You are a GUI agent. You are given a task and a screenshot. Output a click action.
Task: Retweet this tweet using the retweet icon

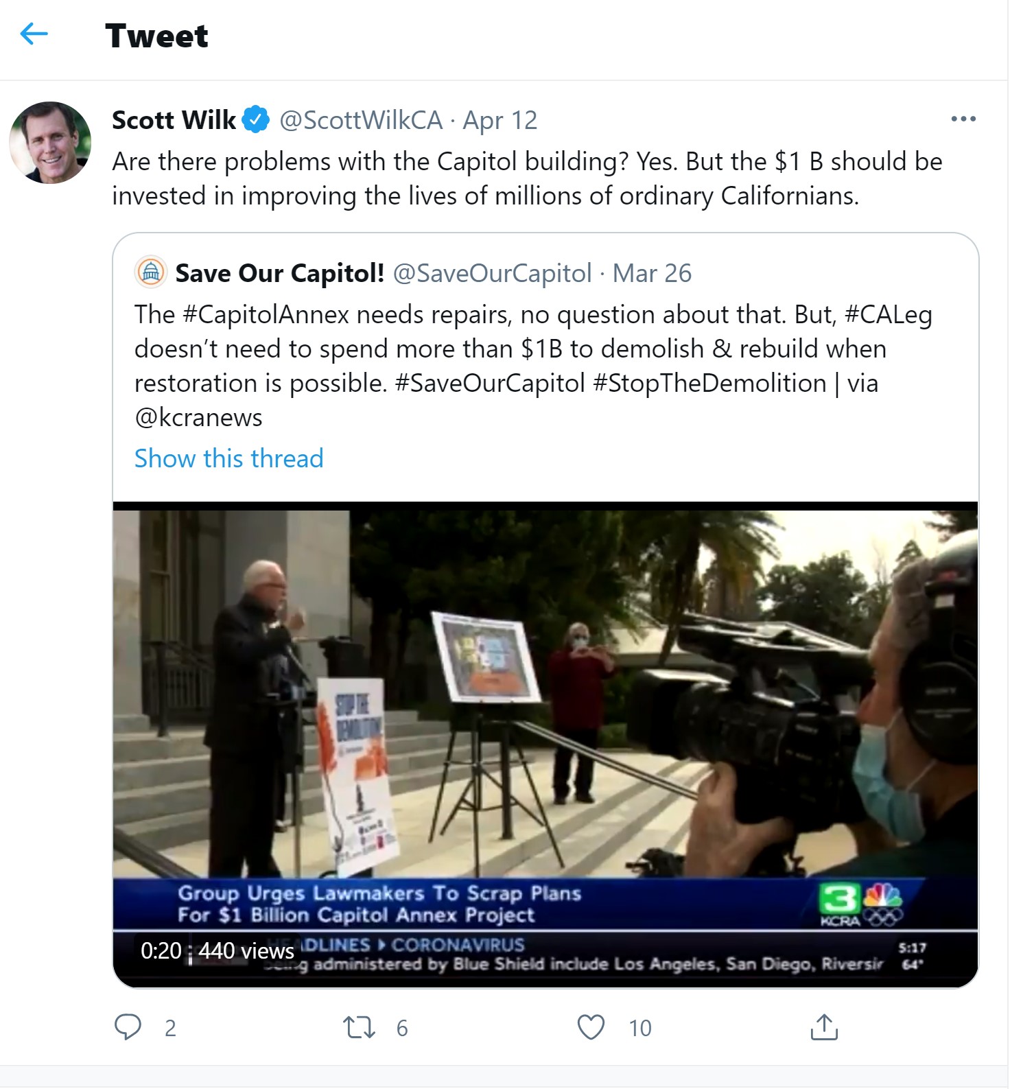click(359, 1027)
